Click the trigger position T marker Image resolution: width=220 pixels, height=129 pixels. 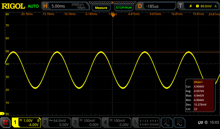(113, 15)
